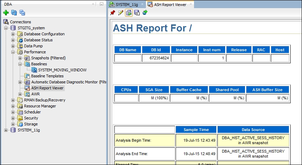The height and width of the screenshot is (165, 302).
Task: Click Automatic Database Diagnostic Monitor icon
Action: 27,82
